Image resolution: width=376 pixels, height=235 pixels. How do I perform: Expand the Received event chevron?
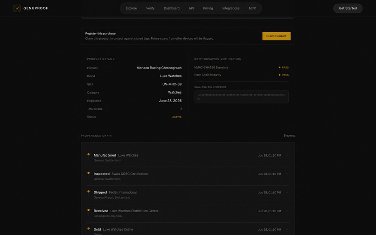pyautogui.click(x=287, y=211)
